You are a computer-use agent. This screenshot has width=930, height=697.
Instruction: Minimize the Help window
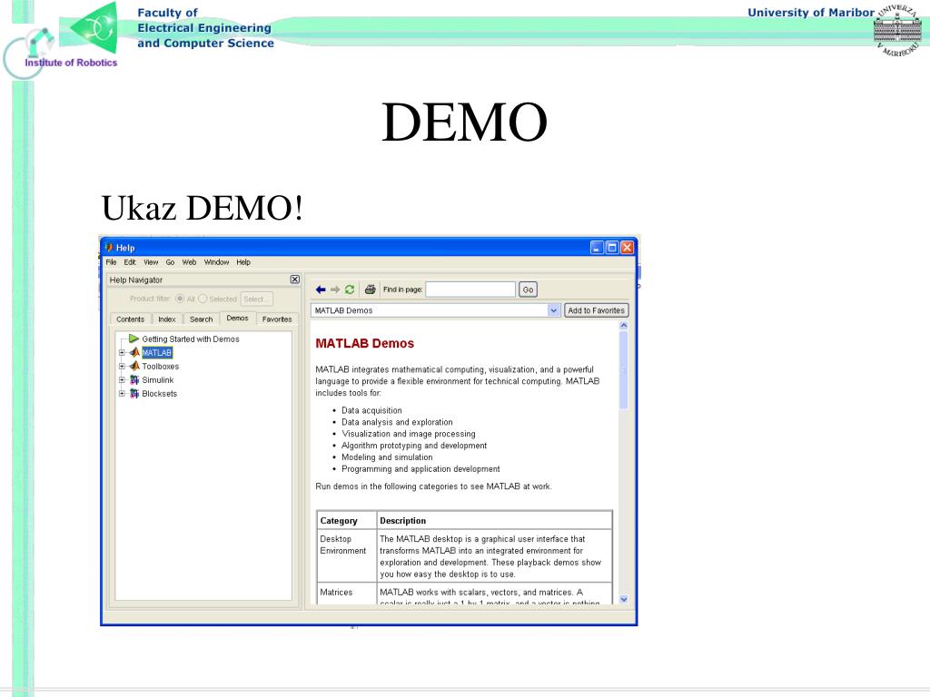pyautogui.click(x=598, y=247)
